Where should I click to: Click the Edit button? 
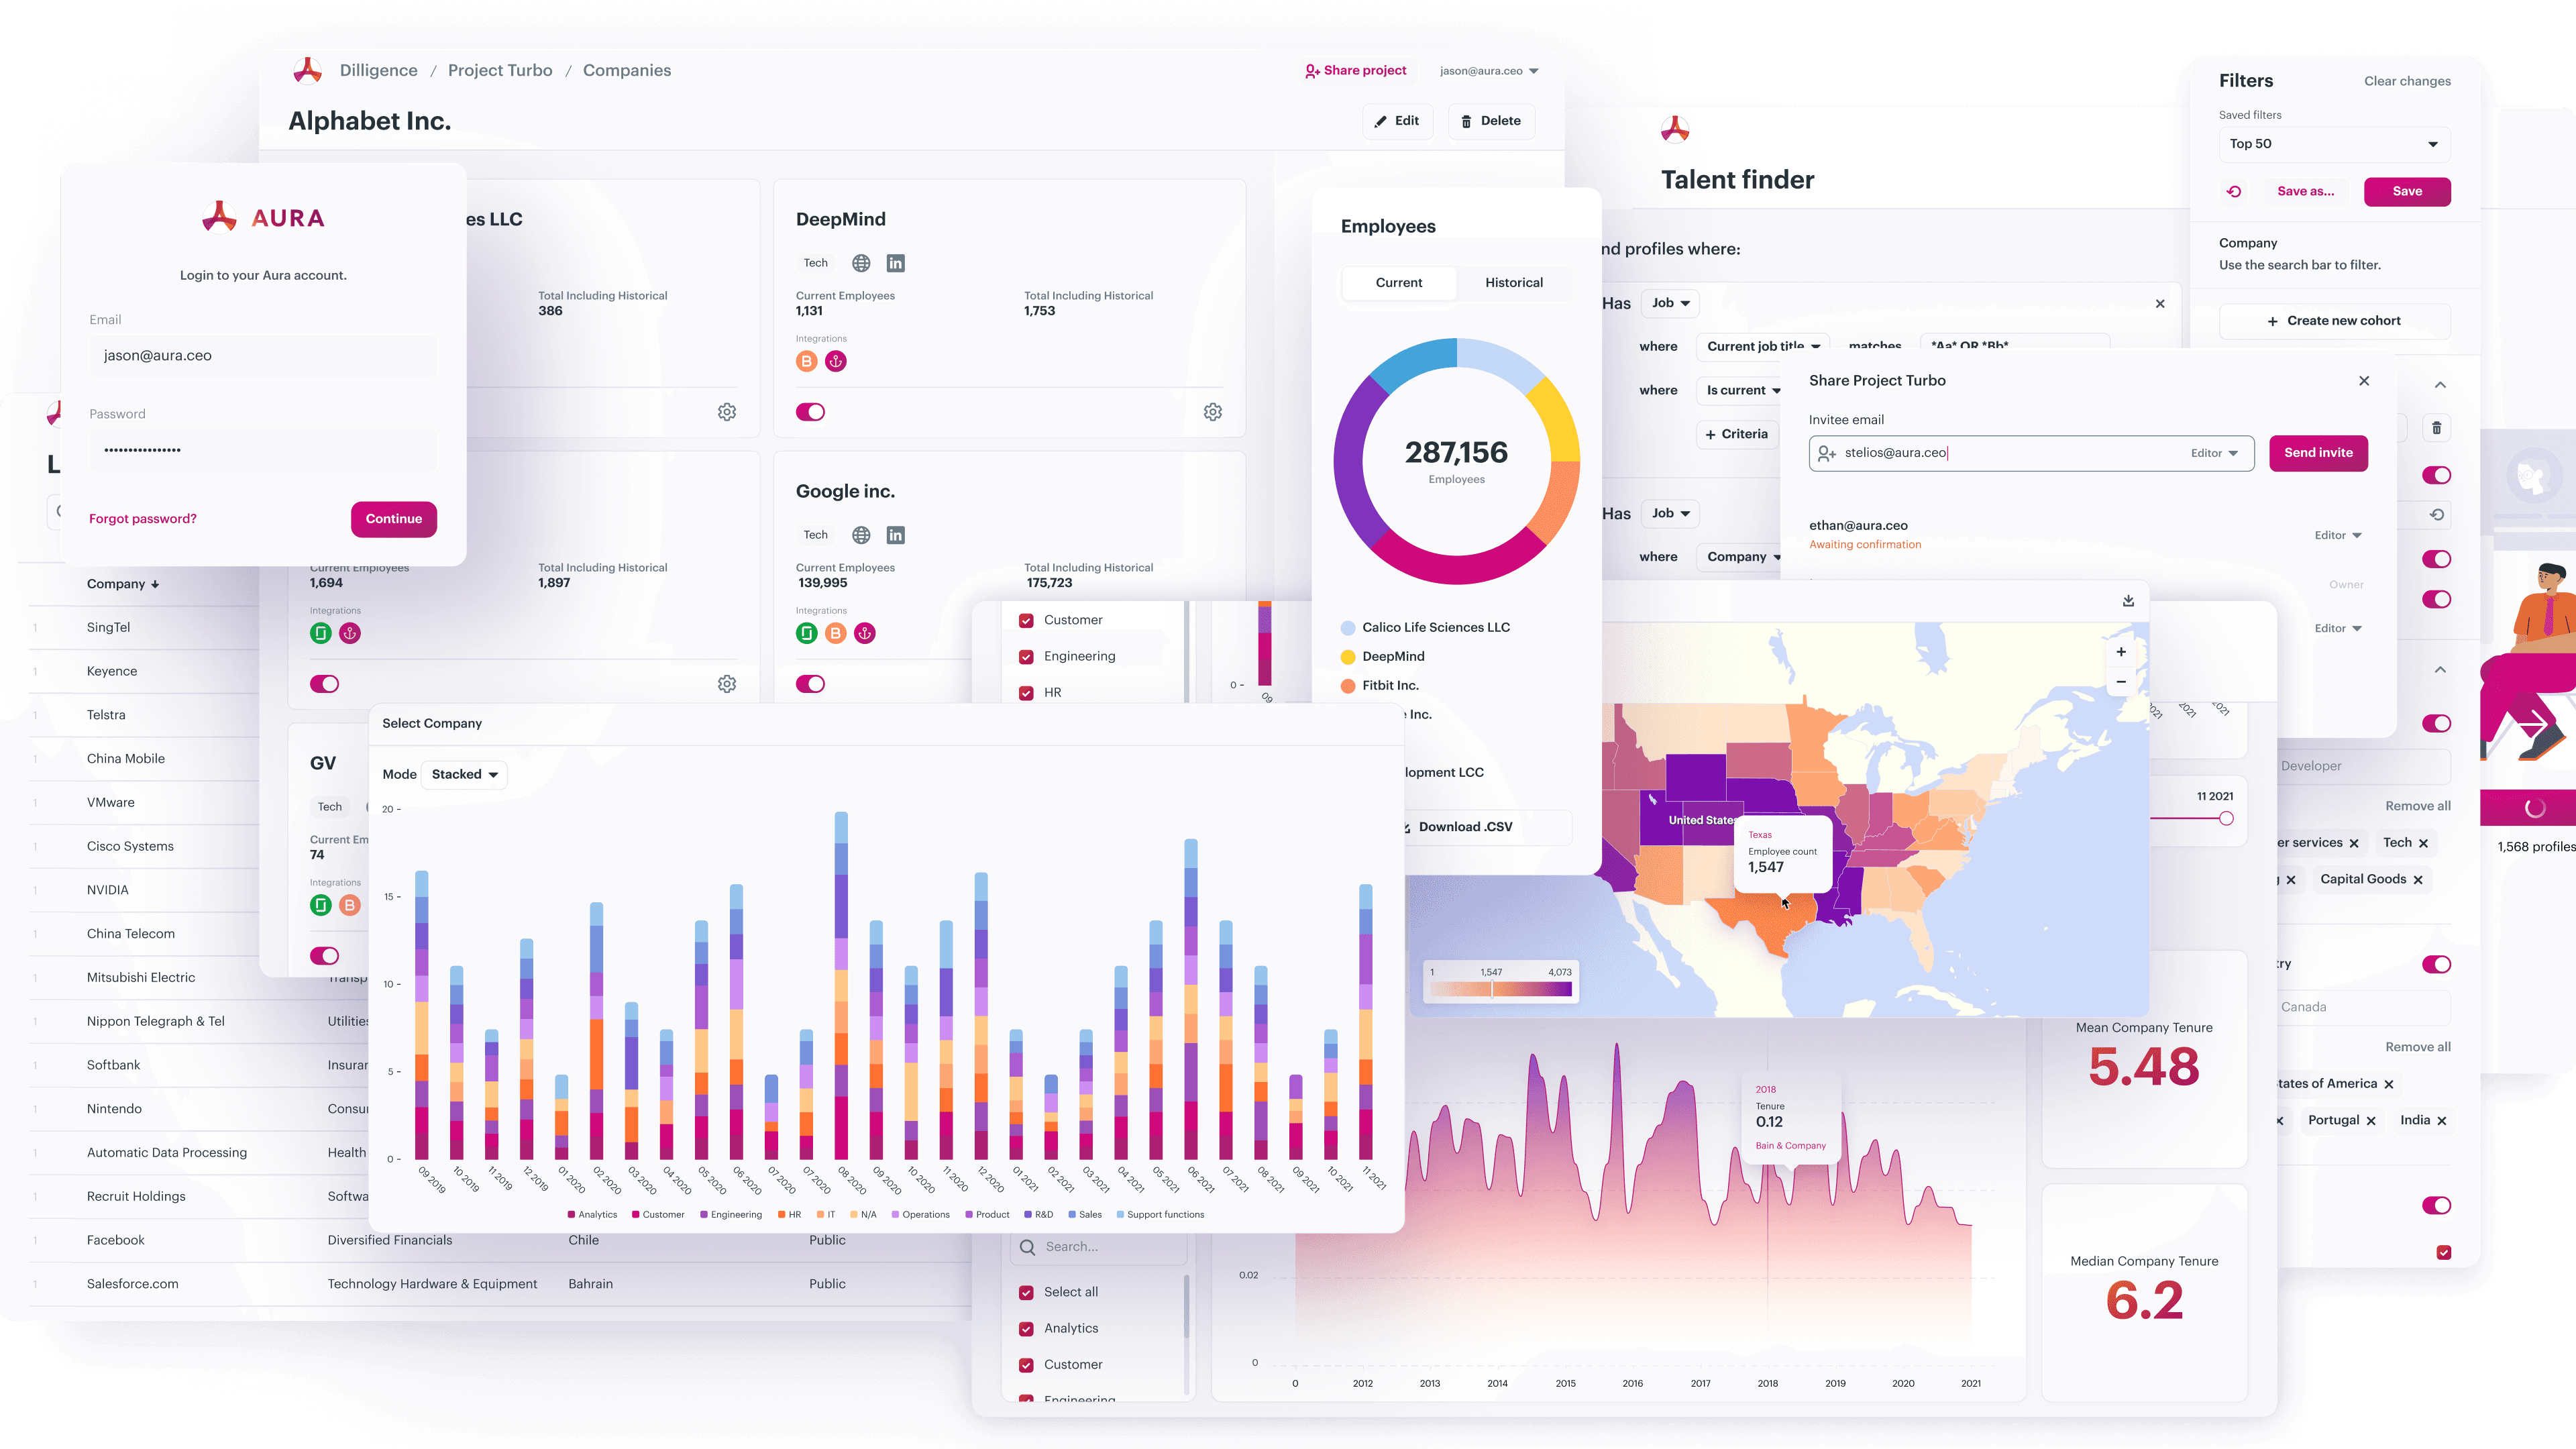1397,121
